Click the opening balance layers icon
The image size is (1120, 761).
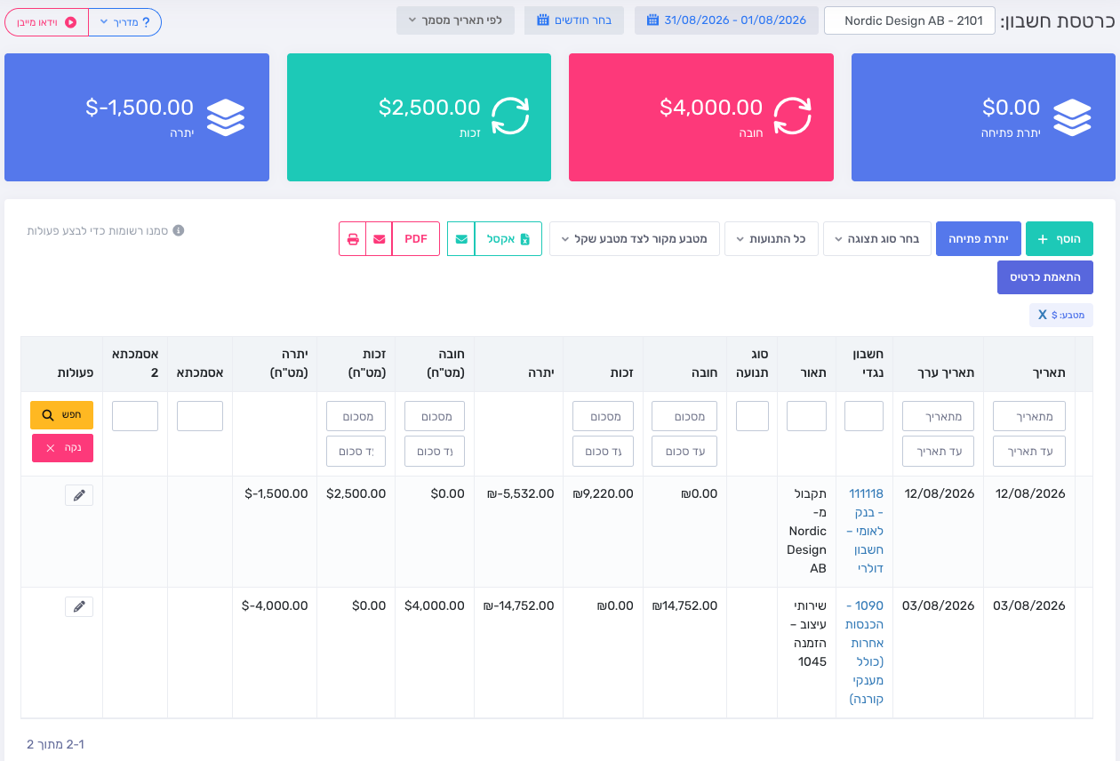[1072, 116]
